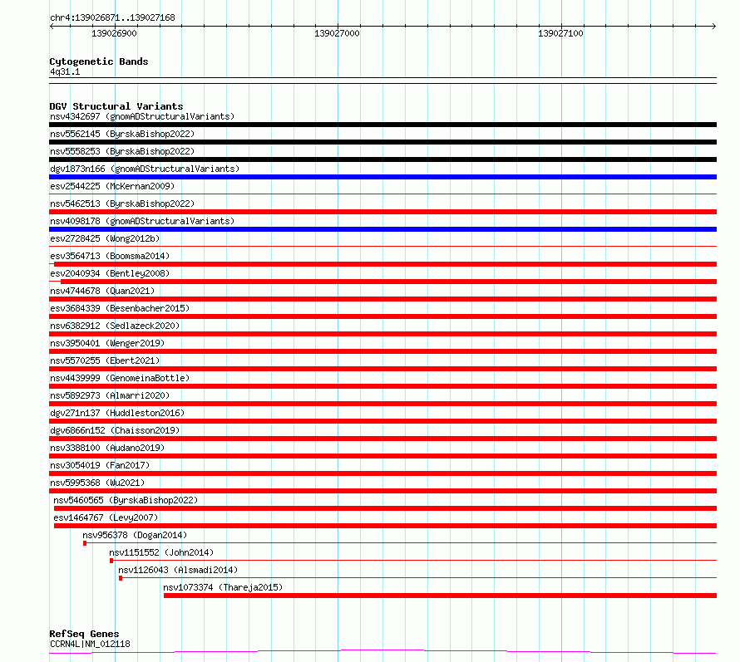Click nsv4098178 gnomADStructuralVariants label
The width and height of the screenshot is (740, 662).
[x=142, y=221]
